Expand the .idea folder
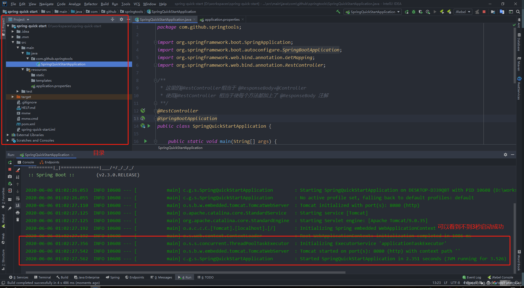Viewport: 524px width, 288px height. click(13, 31)
